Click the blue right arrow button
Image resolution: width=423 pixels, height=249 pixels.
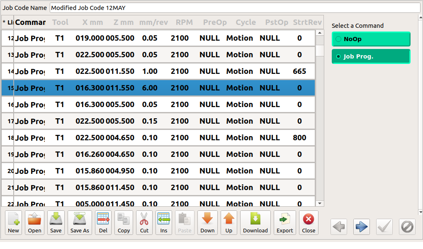(362, 227)
